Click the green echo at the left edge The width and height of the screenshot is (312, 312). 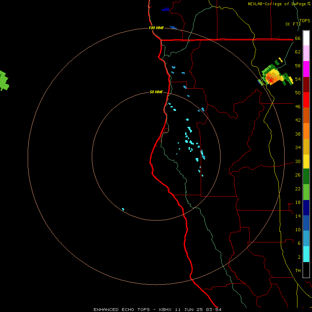click(x=4, y=80)
